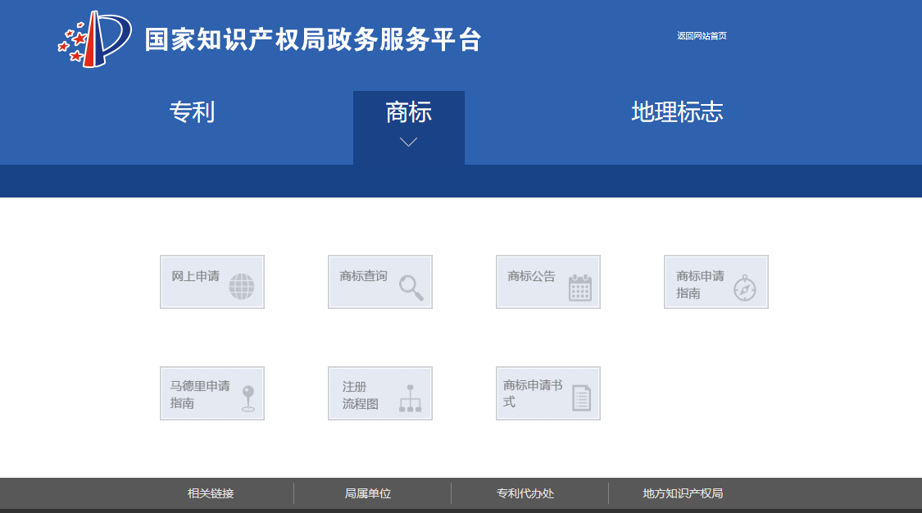Switch to the 地理标志 tab
The image size is (922, 513).
point(676,112)
